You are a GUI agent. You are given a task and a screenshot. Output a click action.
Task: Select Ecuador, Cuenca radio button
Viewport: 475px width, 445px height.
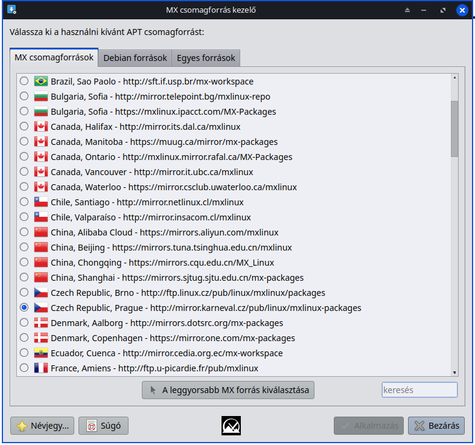(24, 353)
